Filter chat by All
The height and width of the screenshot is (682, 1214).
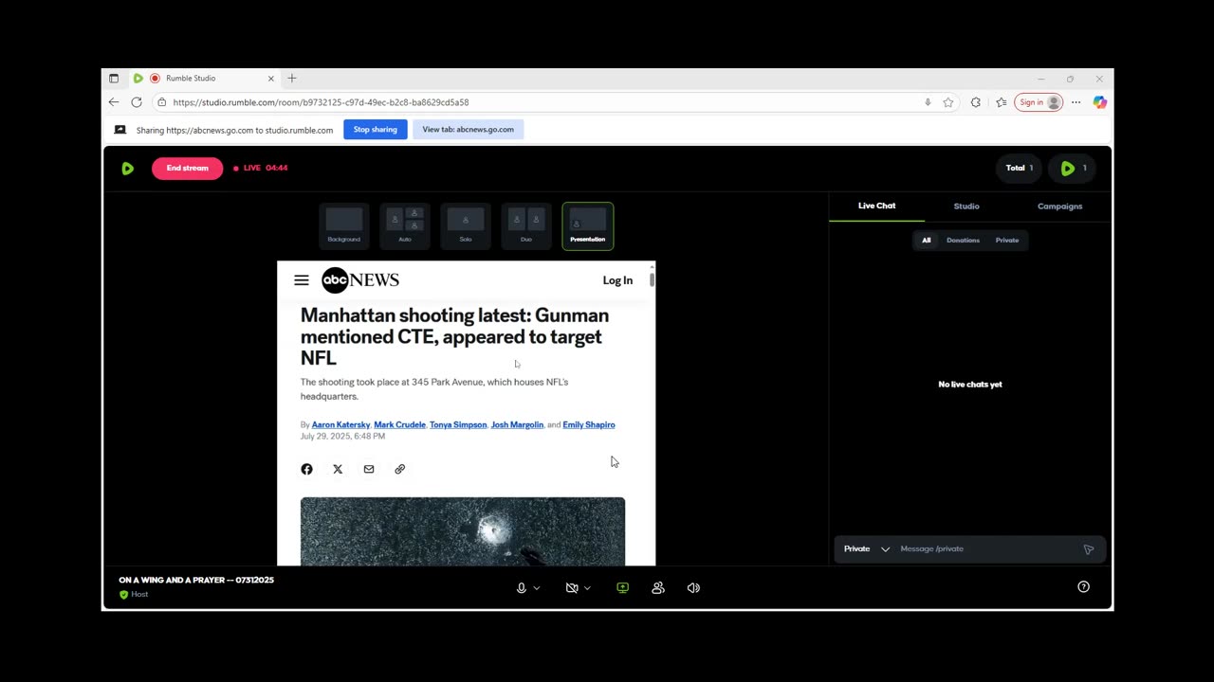927,241
